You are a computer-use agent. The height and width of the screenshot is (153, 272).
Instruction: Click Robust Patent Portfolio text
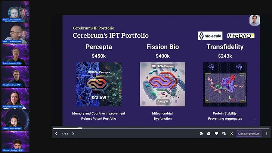pos(99,119)
